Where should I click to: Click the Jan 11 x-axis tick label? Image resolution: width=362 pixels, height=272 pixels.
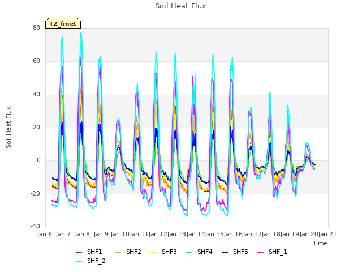(x=139, y=234)
